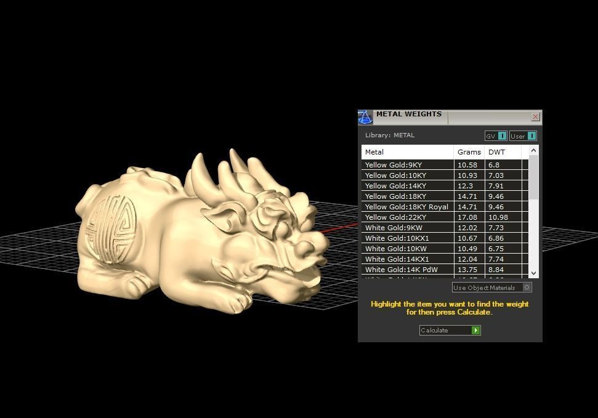Select the Yellow Gold:18KY Royal row
This screenshot has width=598, height=418.
tap(445, 207)
